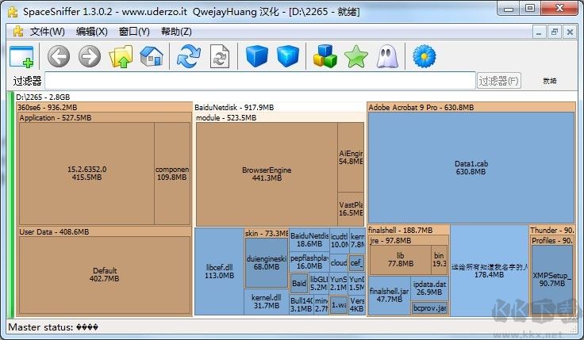Click the Profiles folder header
Viewport: 584px width, 340px height.
pos(552,241)
